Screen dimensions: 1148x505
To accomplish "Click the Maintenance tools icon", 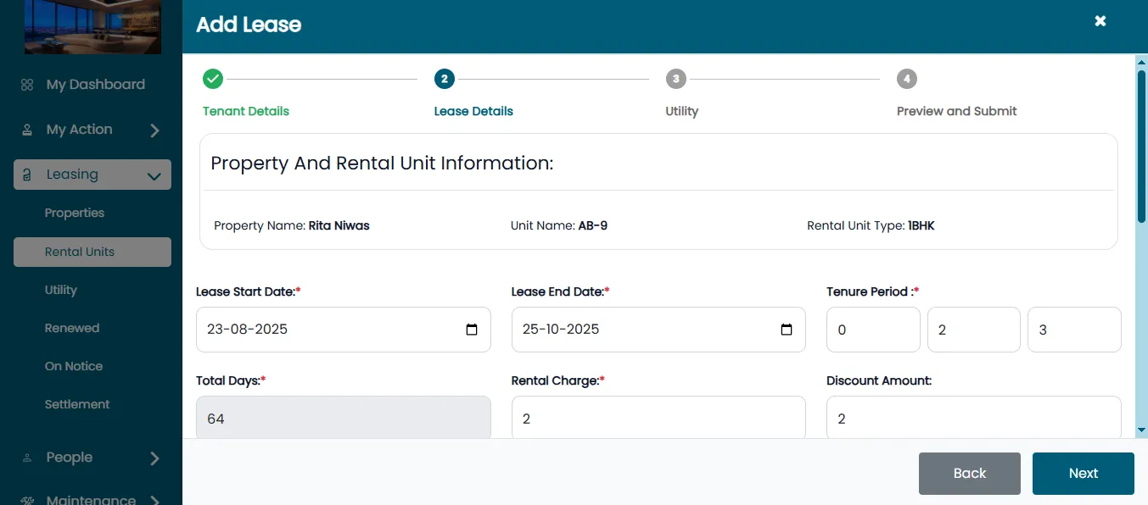I will pos(27,500).
